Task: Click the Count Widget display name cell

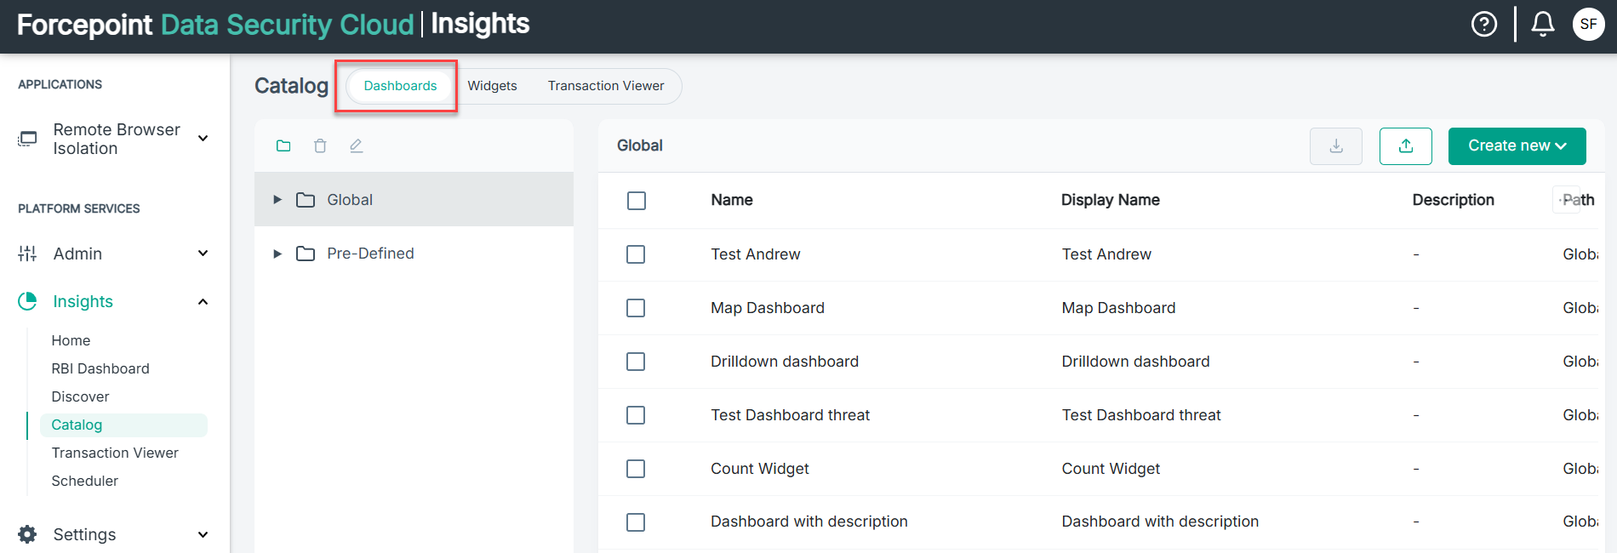Action: click(x=1111, y=469)
